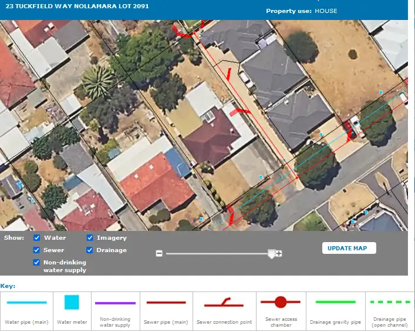The height and width of the screenshot is (332, 415).
Task: Click the Sewer pipe (main) legend line
Action: pos(166,302)
